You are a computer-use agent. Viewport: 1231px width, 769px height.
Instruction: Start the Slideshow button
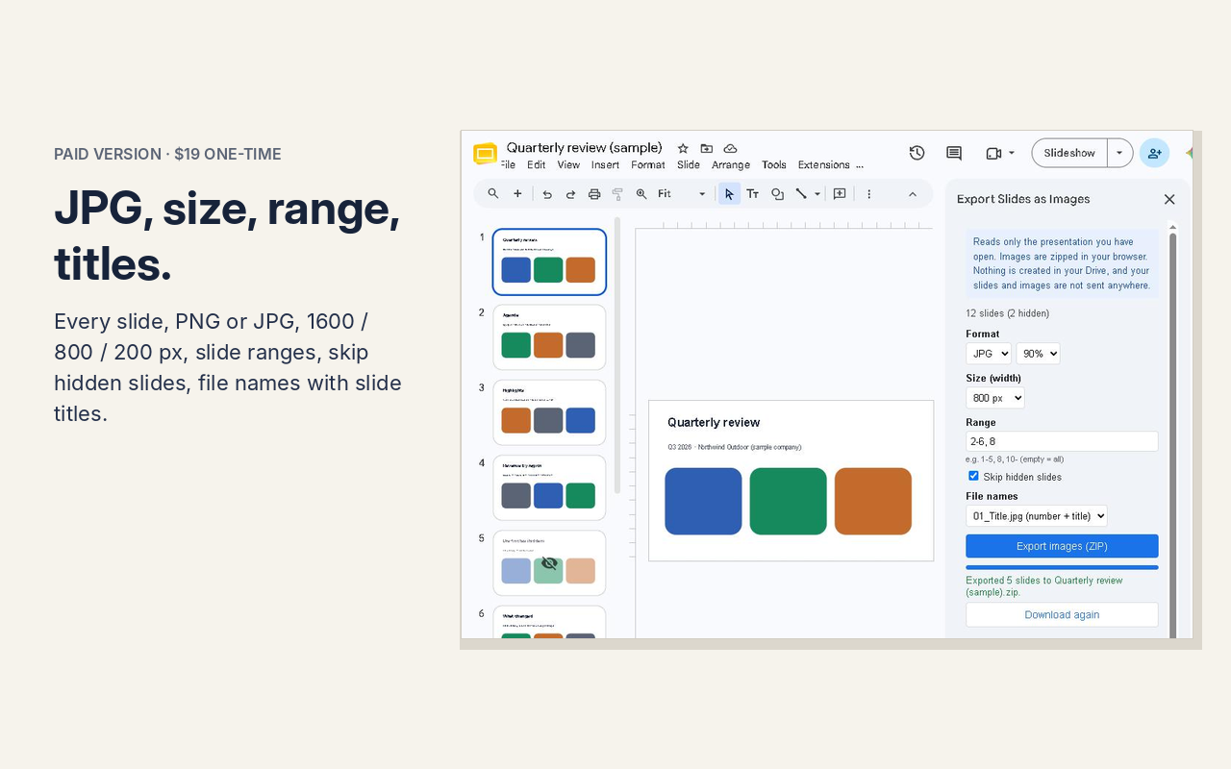(1069, 153)
